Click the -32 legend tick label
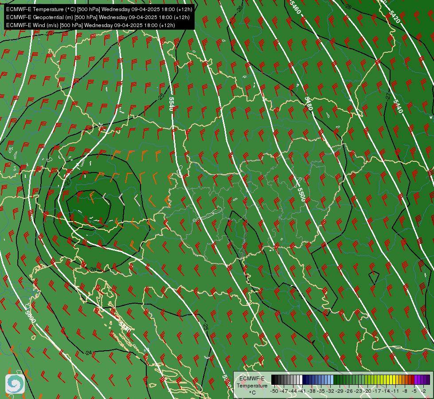 (330, 391)
